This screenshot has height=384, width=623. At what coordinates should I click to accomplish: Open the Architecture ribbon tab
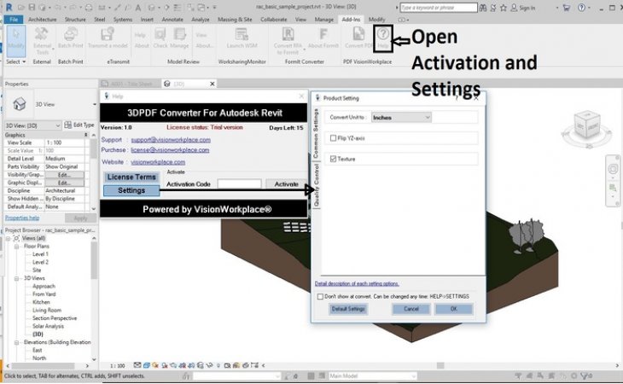pos(42,20)
